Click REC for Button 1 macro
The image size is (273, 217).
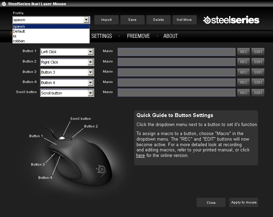click(x=243, y=52)
